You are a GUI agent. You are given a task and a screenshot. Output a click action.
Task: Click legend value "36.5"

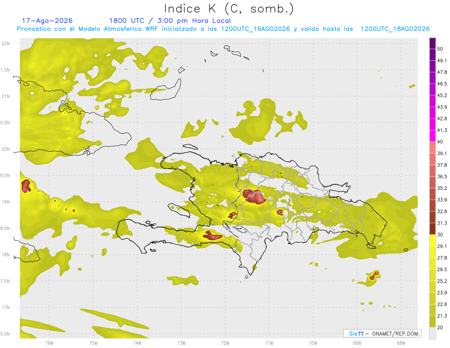click(x=442, y=176)
